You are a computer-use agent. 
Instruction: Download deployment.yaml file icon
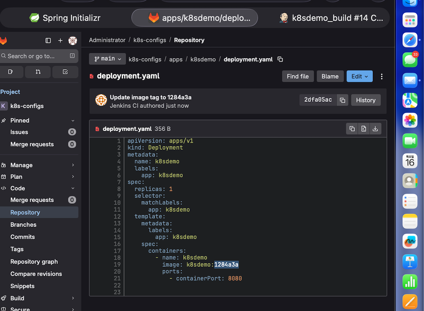click(375, 129)
